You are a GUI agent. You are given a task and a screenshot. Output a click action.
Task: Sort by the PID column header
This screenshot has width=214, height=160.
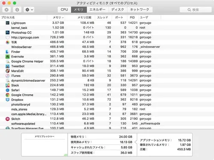132,17
